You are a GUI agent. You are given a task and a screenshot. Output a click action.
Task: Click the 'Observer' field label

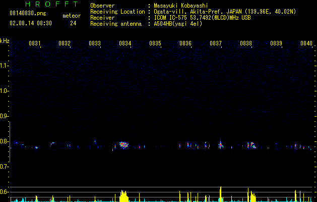(x=102, y=6)
